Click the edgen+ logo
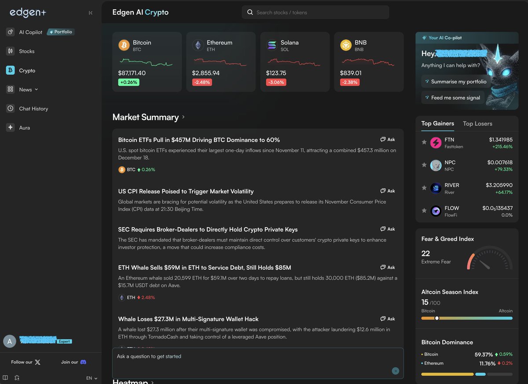The image size is (528, 384). tap(28, 13)
